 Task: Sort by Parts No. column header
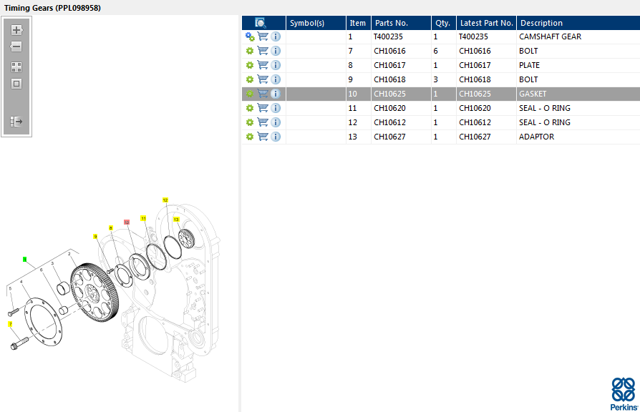[x=391, y=23]
